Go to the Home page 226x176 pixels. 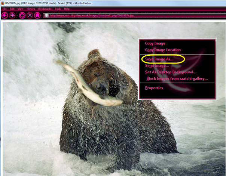click(37, 15)
